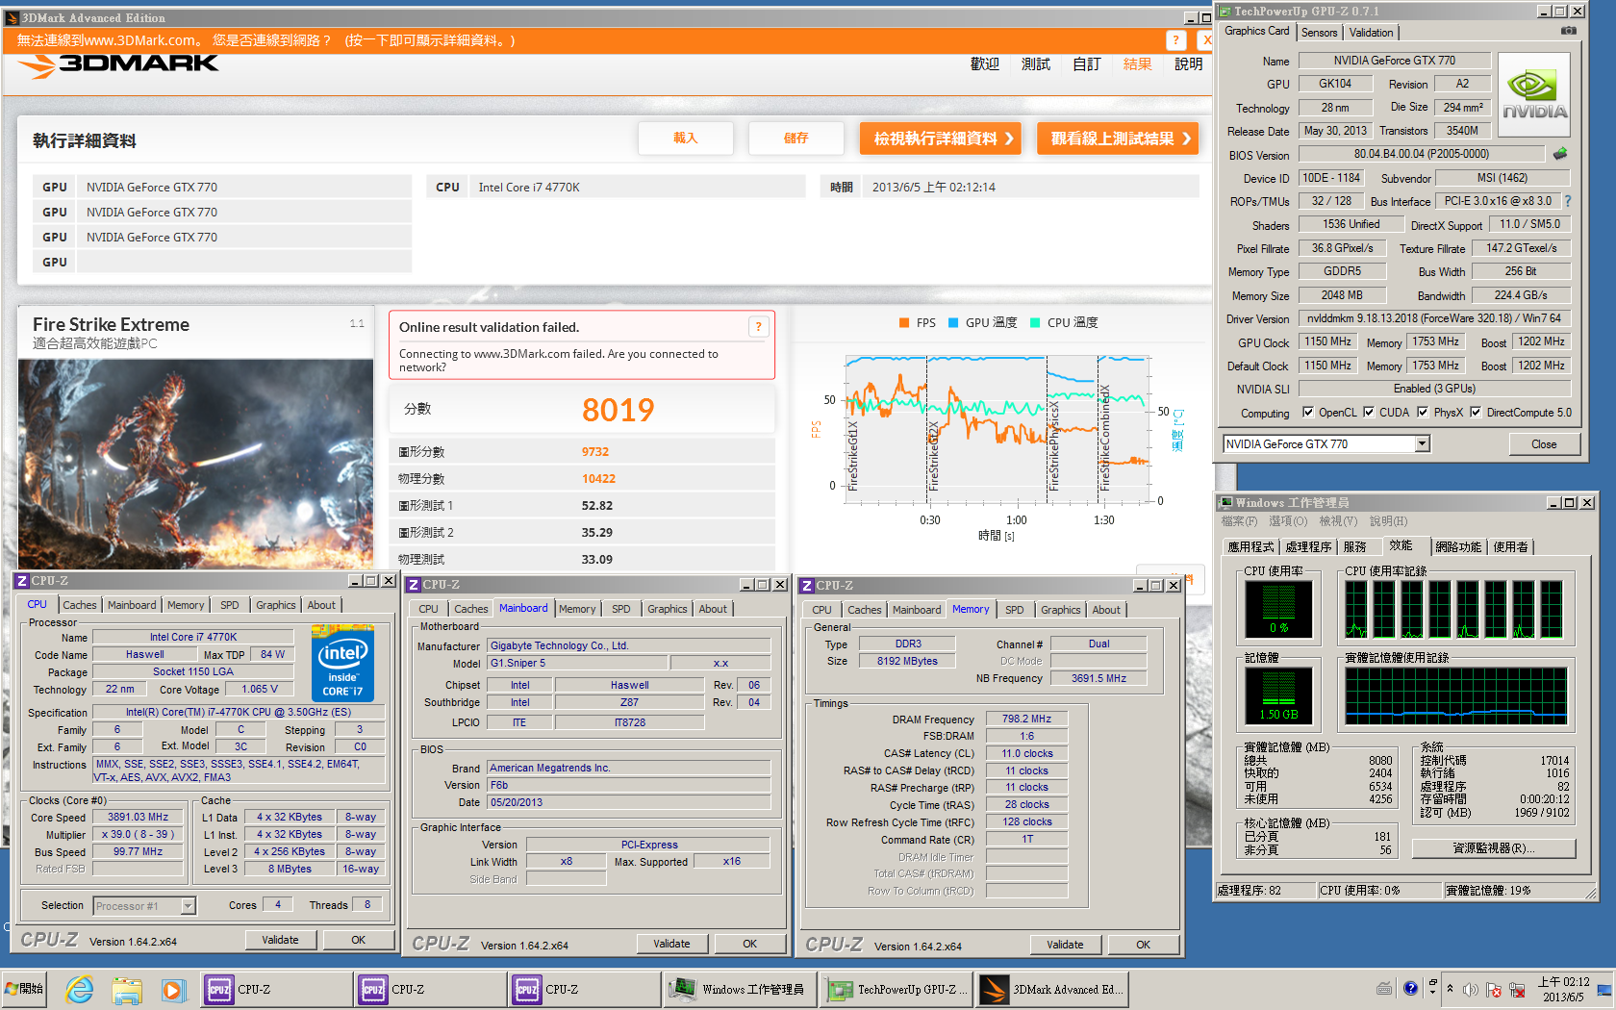1616x1010 pixels.
Task: Click the question mark in the orange 3DMark bar
Action: pyautogui.click(x=1175, y=40)
